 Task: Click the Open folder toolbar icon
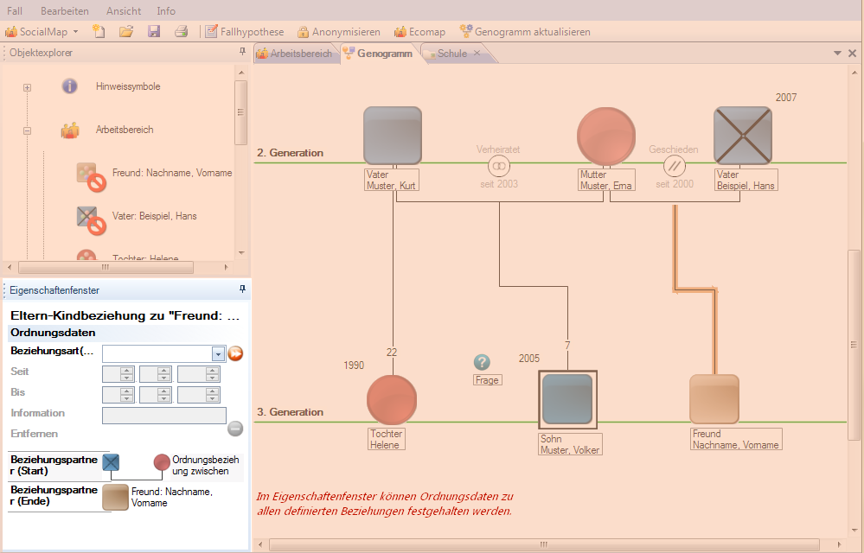126,31
